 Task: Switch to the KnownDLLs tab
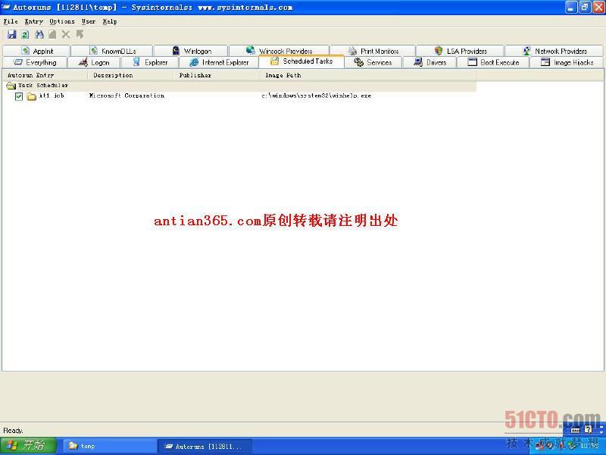[112, 51]
